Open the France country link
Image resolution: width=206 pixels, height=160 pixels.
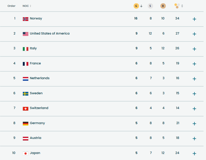(x=35, y=63)
